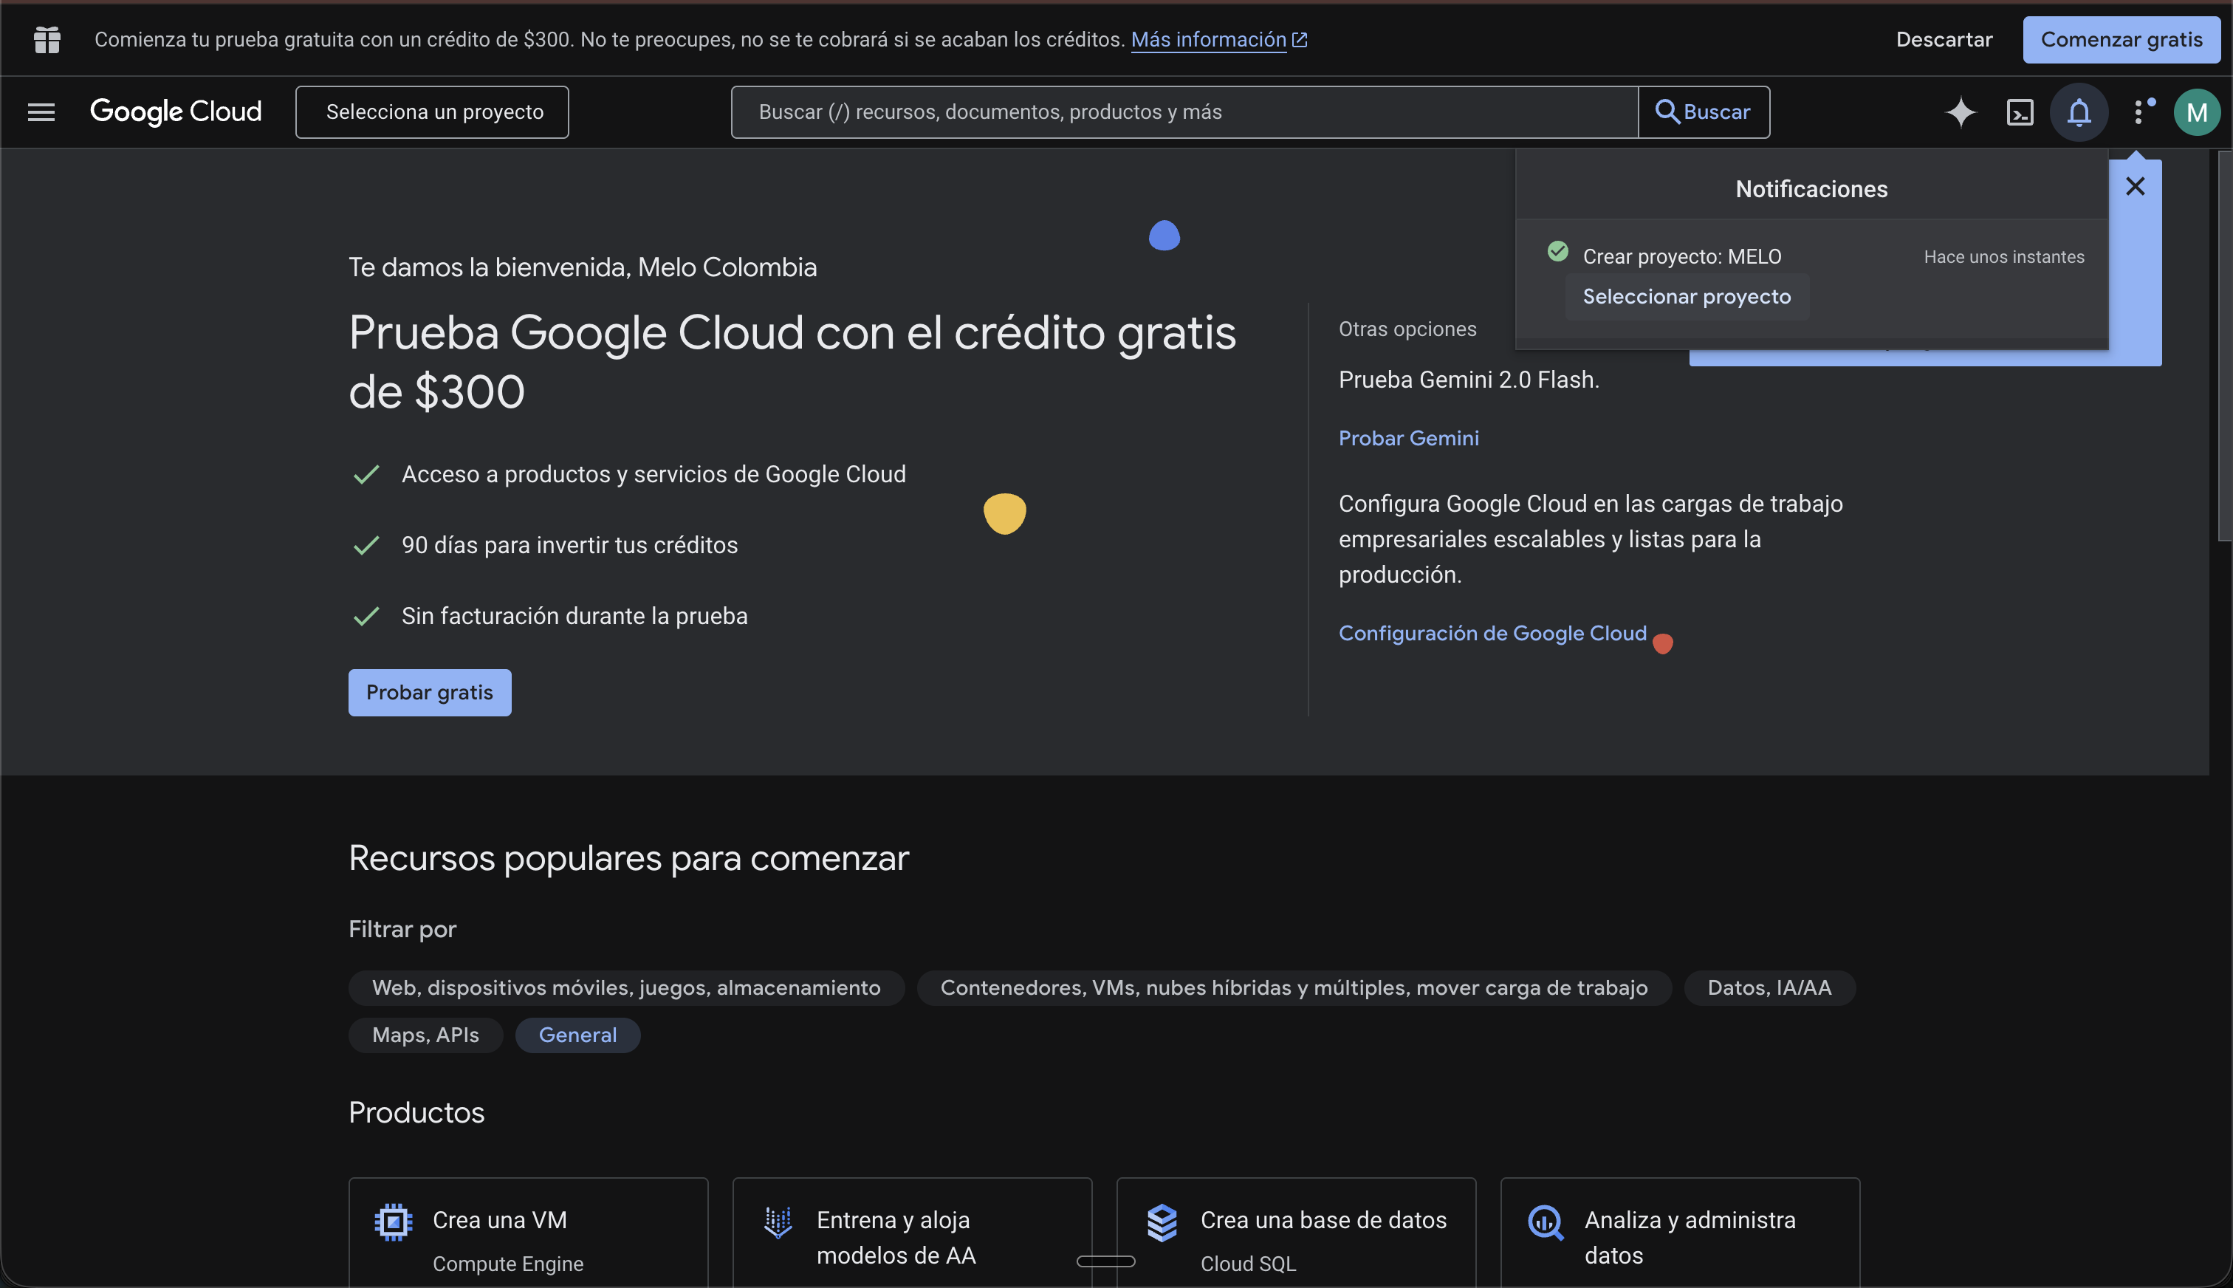Close the Notificaciones panel
The width and height of the screenshot is (2233, 1288).
(x=2136, y=186)
